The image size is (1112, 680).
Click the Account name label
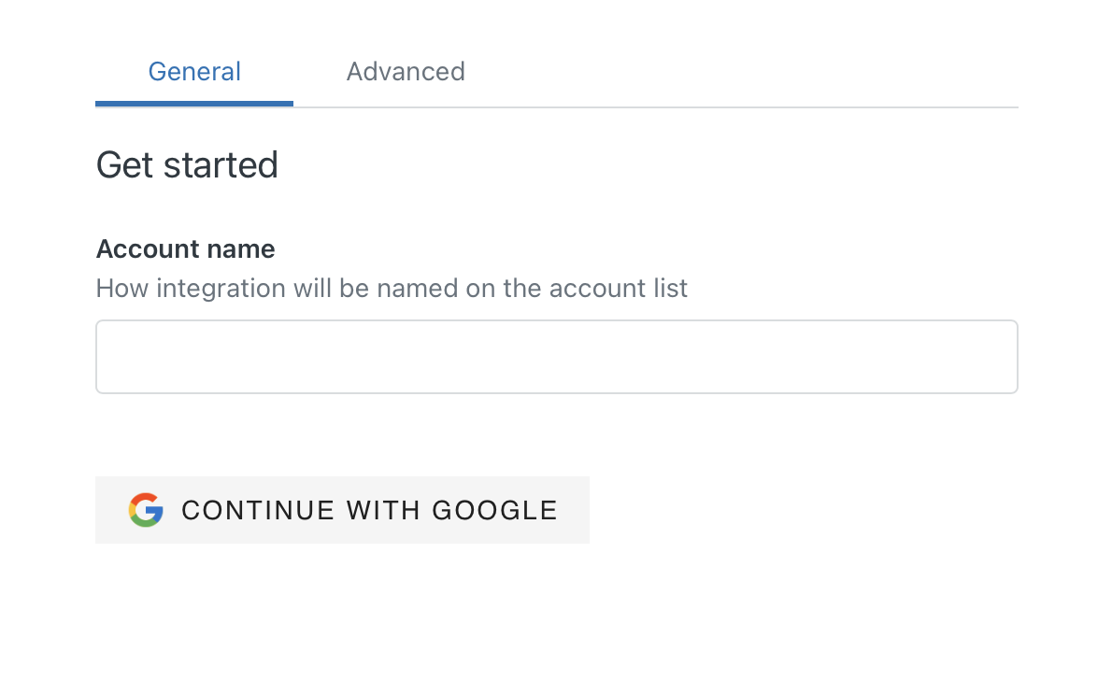pyautogui.click(x=185, y=249)
